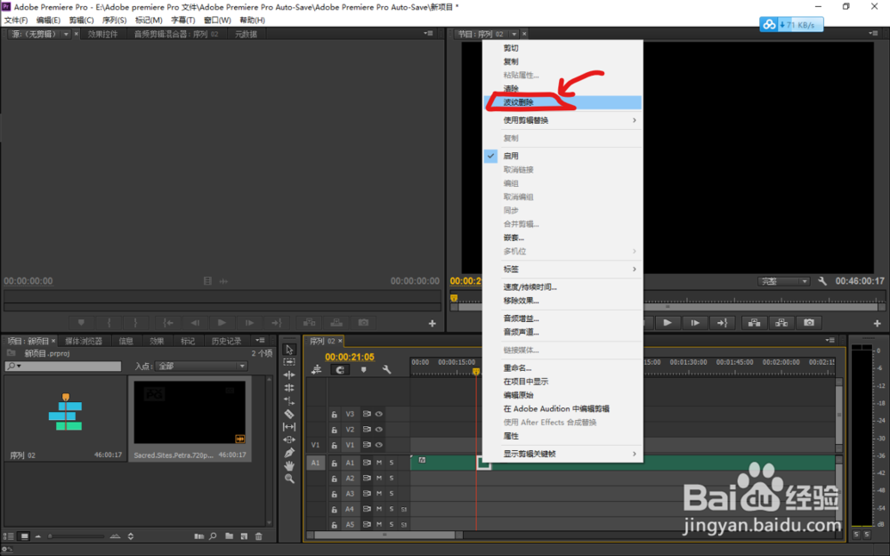Screen dimensions: 890x556
Task: Toggle V1 track output eye
Action: coord(378,445)
